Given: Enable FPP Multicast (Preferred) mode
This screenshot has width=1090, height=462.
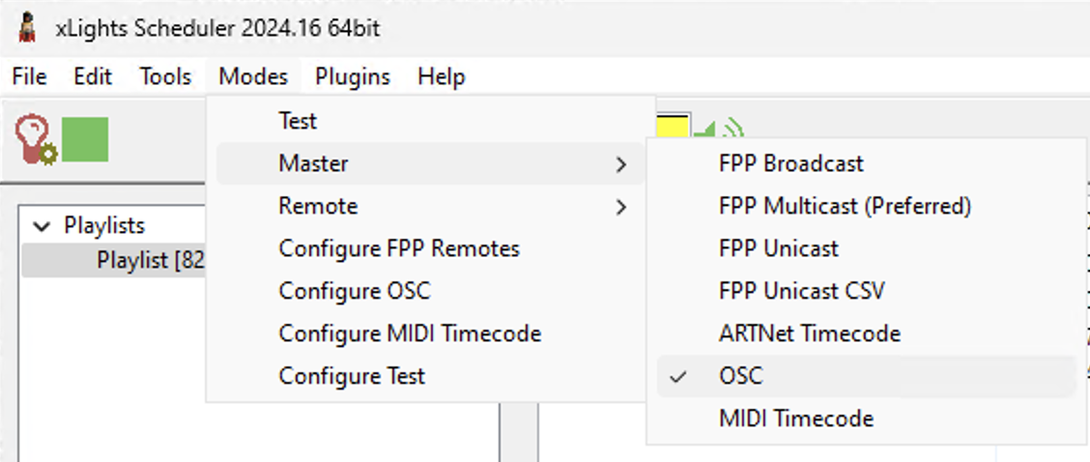Looking at the screenshot, I should point(845,206).
